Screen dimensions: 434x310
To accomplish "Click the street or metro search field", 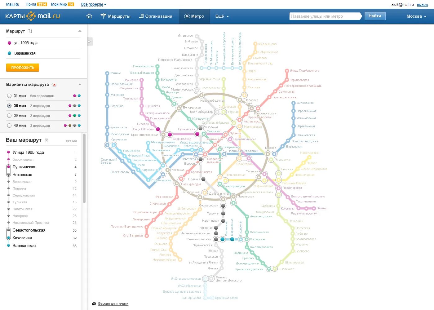I will point(325,16).
